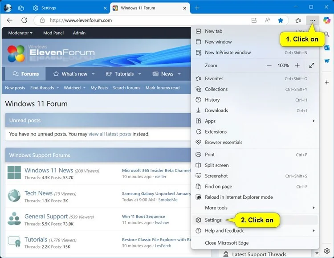Open a new tab with plus button
The height and width of the screenshot is (258, 334).
(x=197, y=8)
